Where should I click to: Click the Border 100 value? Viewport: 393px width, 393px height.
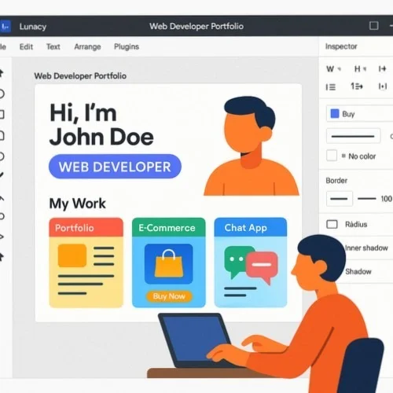pos(387,199)
